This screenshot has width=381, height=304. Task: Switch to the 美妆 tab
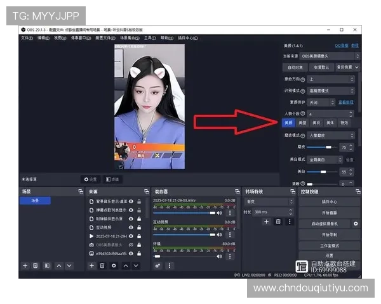coord(316,123)
